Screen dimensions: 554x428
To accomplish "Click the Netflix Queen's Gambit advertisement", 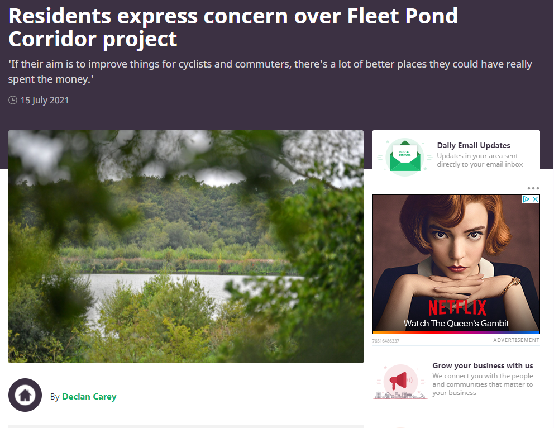I will (x=456, y=264).
